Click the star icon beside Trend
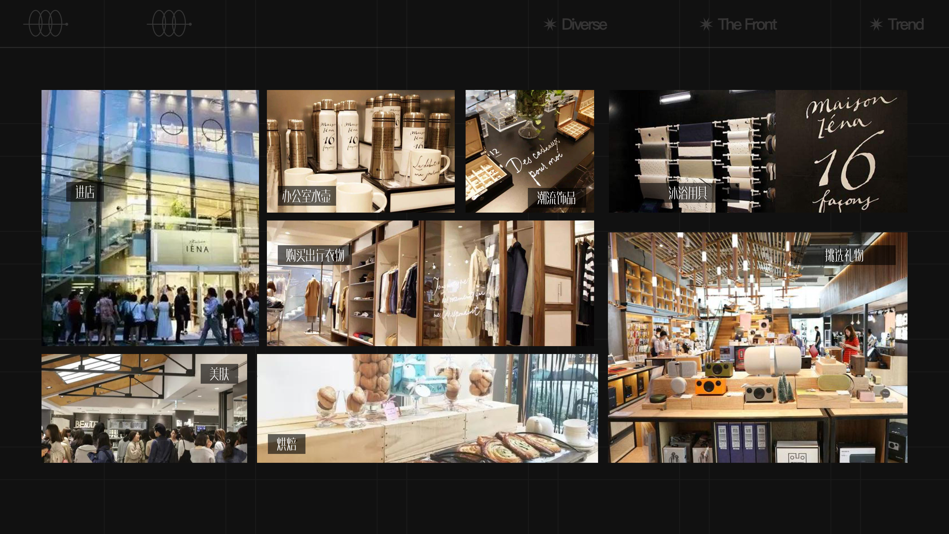Image resolution: width=949 pixels, height=534 pixels. (x=876, y=24)
